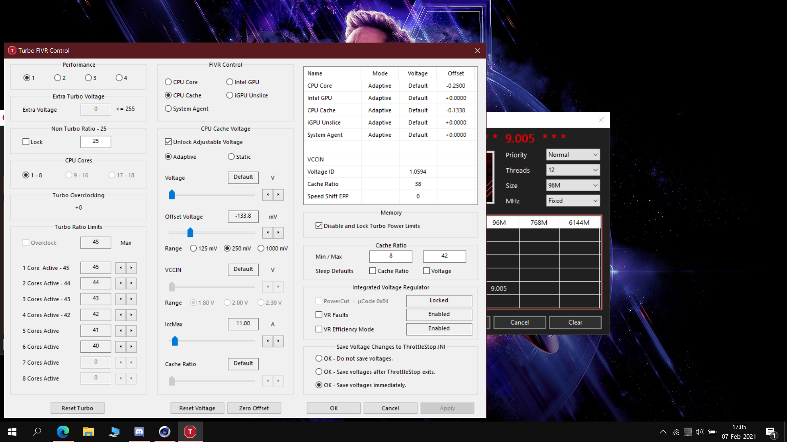This screenshot has width=787, height=442.
Task: Open MHz dropdown showing Fixed
Action: [x=573, y=201]
